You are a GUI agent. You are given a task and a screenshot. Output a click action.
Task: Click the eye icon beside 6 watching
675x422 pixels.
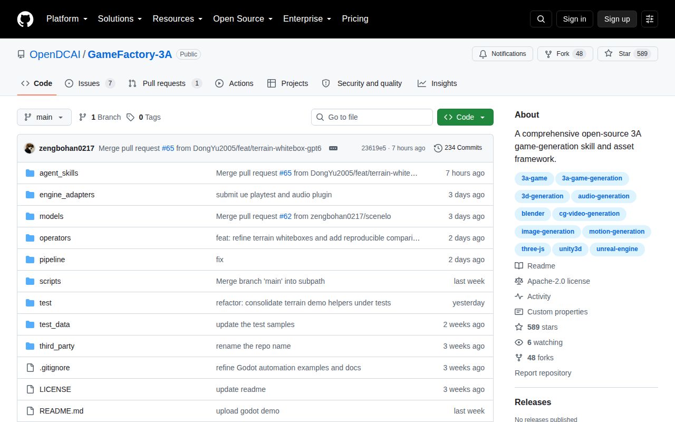click(519, 342)
